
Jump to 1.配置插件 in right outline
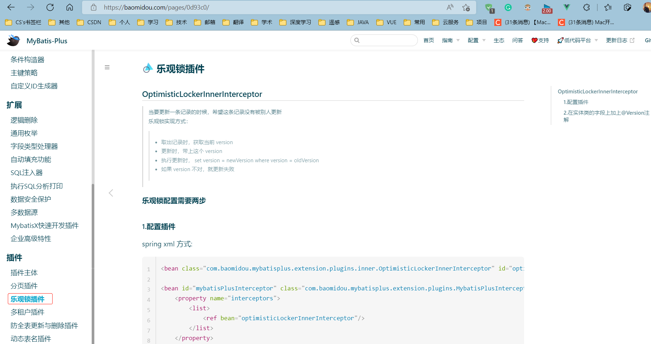click(576, 102)
